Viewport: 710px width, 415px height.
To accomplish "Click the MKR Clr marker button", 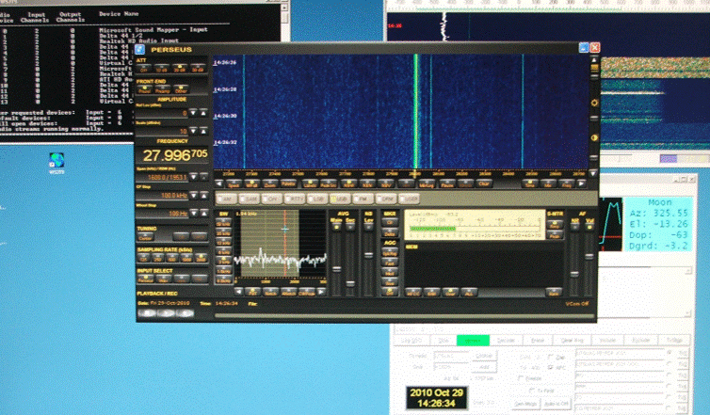I will coord(390,222).
